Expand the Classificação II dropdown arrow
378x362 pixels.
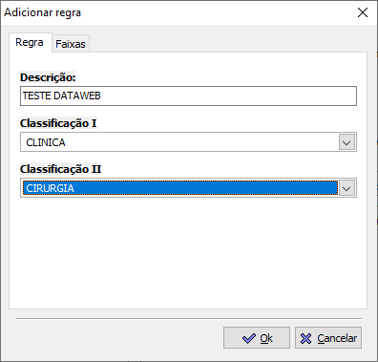[346, 188]
